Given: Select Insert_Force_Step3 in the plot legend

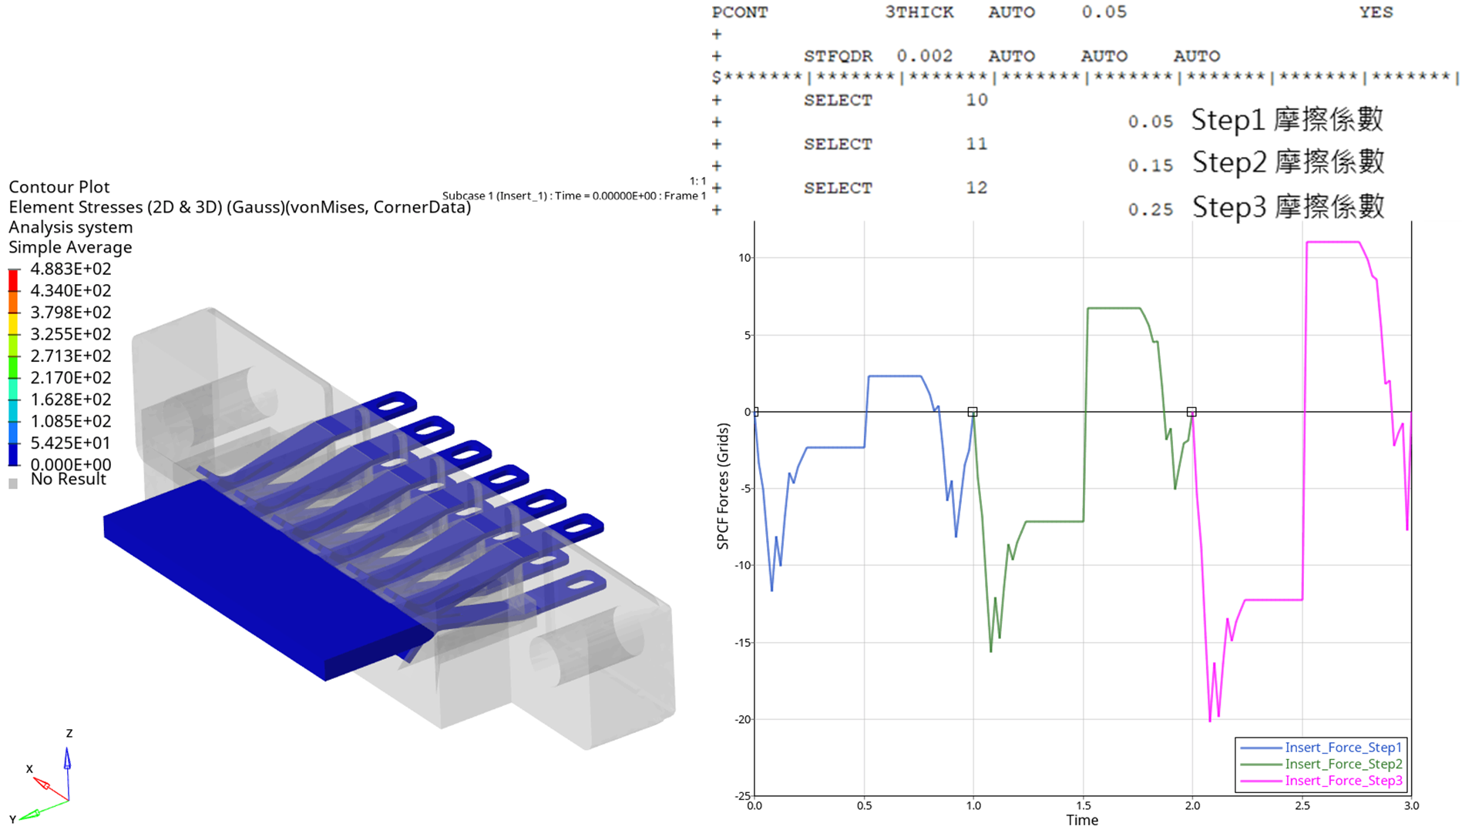Looking at the screenshot, I should point(1343,781).
